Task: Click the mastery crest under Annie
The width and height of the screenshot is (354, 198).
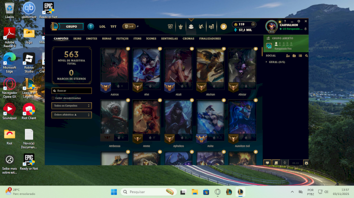Action: (x=138, y=139)
